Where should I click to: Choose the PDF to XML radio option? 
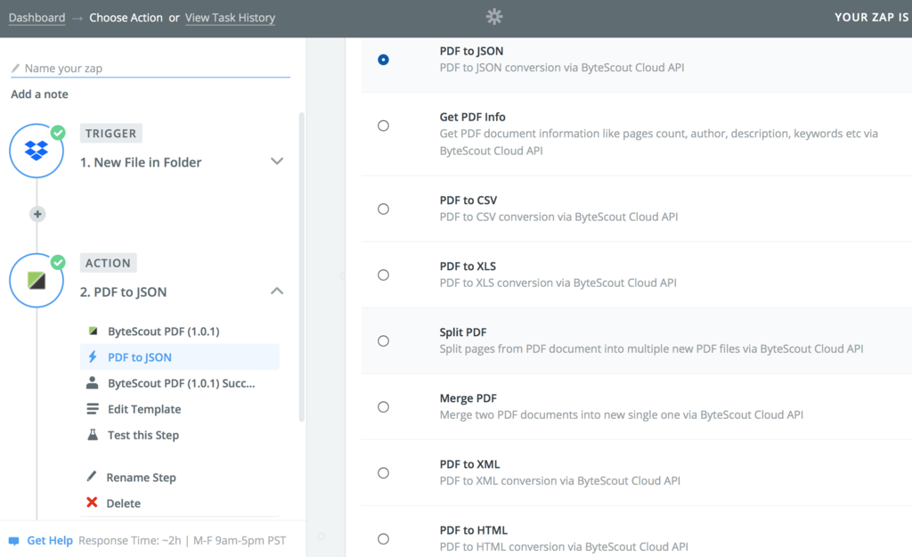[x=383, y=472]
